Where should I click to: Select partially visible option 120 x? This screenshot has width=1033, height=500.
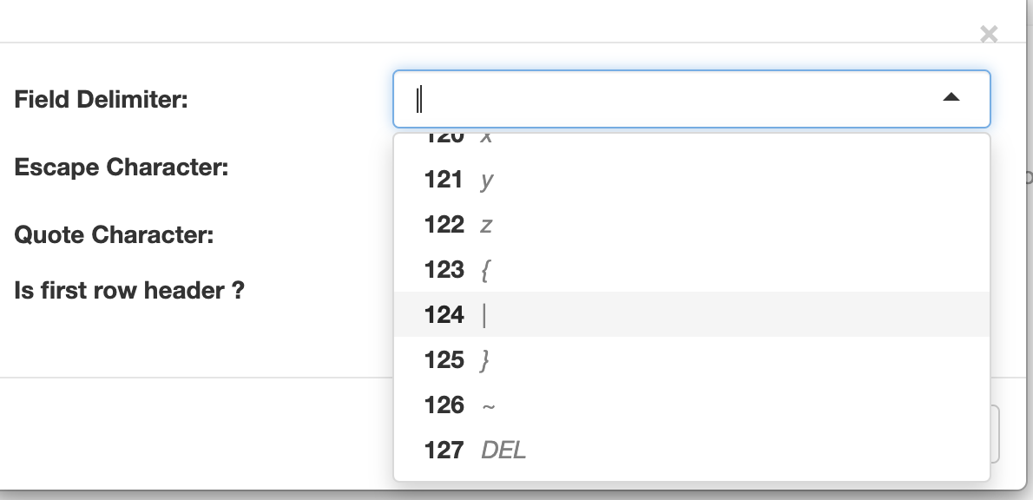[x=692, y=140]
